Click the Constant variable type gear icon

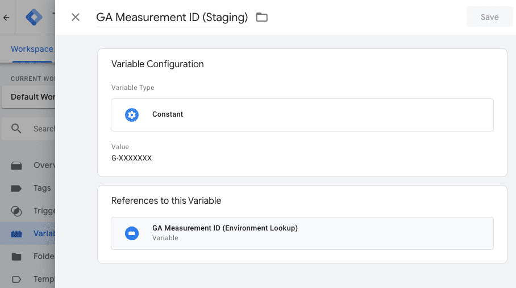tap(132, 115)
